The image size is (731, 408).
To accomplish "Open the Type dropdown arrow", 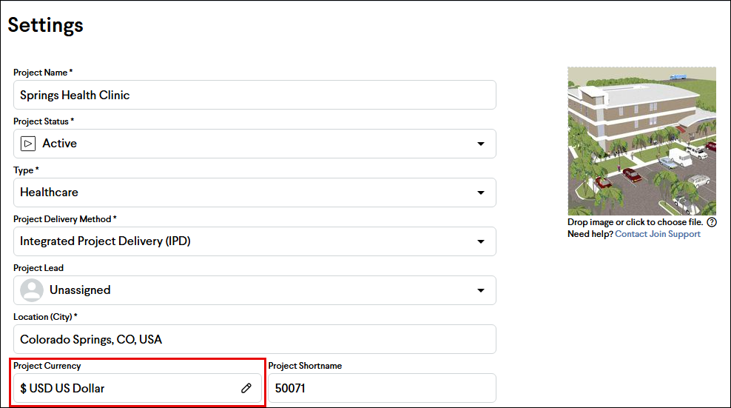I will tap(481, 193).
